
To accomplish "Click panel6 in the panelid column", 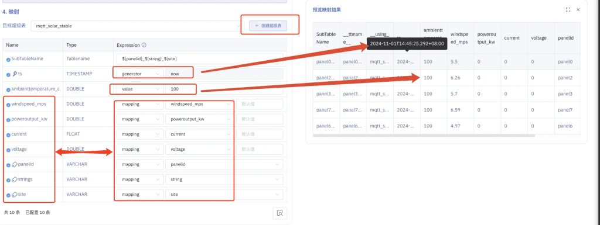I will (565, 126).
